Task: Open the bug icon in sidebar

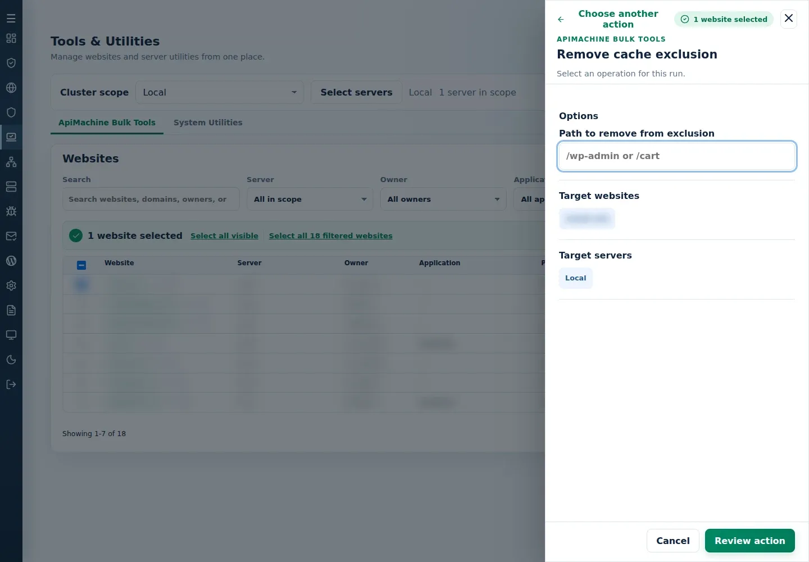Action: click(x=11, y=211)
